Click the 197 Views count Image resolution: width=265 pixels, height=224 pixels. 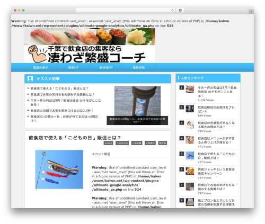[205, 193]
